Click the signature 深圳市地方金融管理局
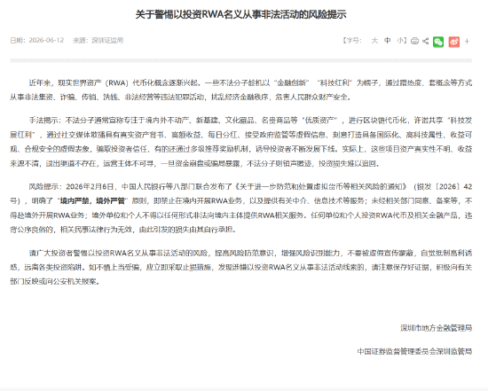488x391 pixels. pos(436,328)
